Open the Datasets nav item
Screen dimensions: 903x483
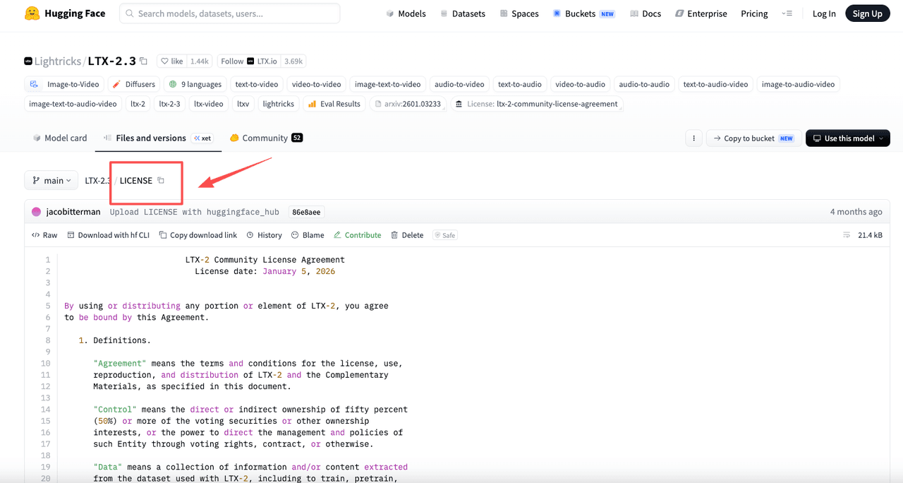[462, 13]
